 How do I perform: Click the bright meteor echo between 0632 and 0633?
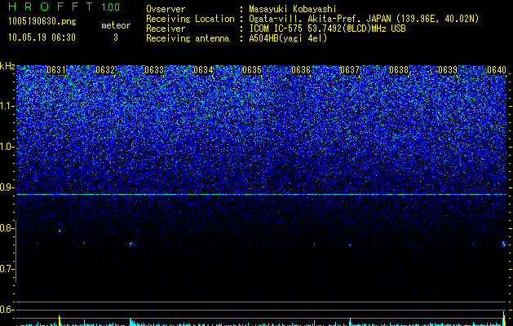(131, 244)
